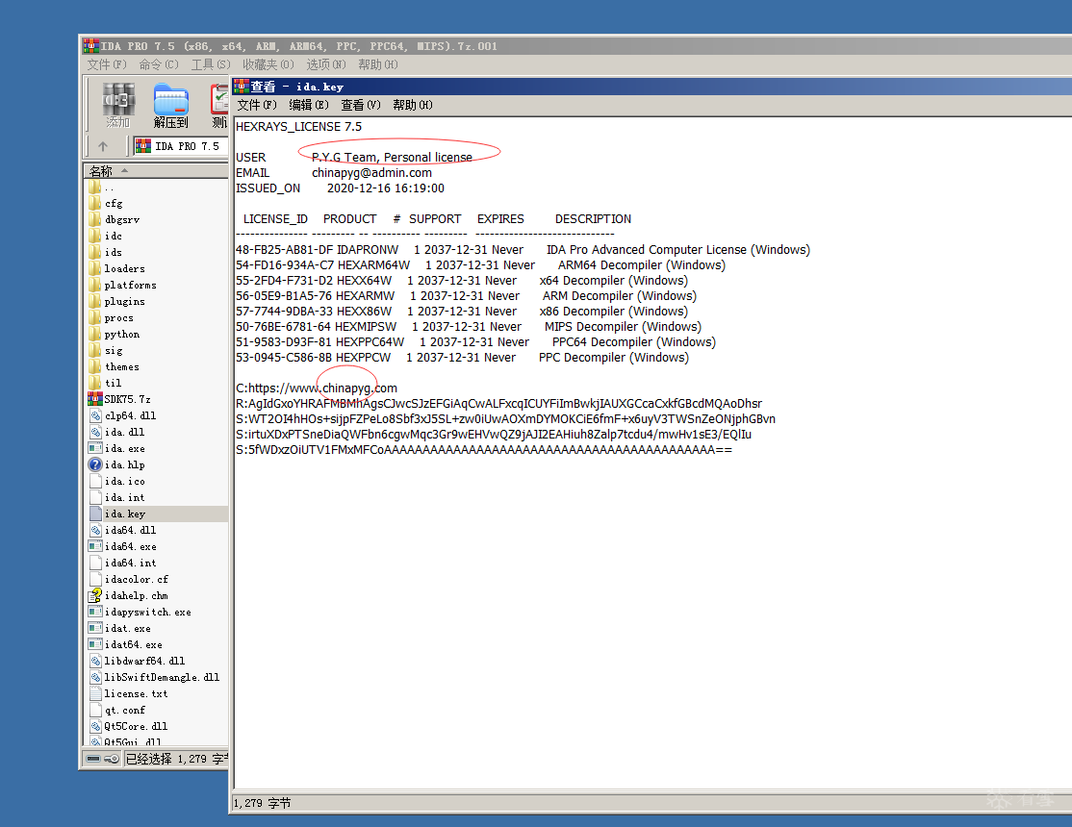Open the 选项(N) menu in WinRAR
The height and width of the screenshot is (827, 1072).
pos(325,64)
